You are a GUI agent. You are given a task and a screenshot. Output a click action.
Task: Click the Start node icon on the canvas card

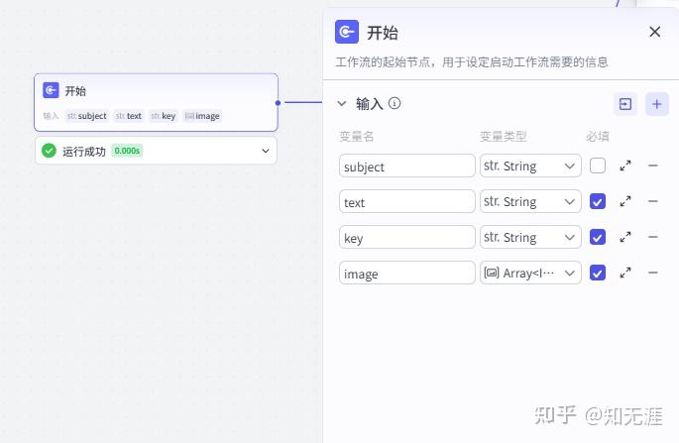click(51, 90)
